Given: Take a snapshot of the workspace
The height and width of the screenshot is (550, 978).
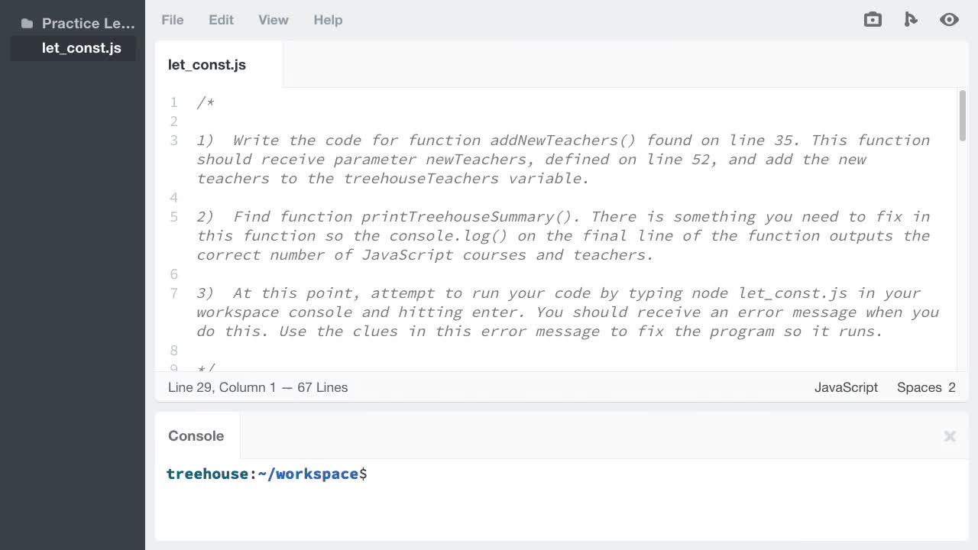Looking at the screenshot, I should coord(873,19).
